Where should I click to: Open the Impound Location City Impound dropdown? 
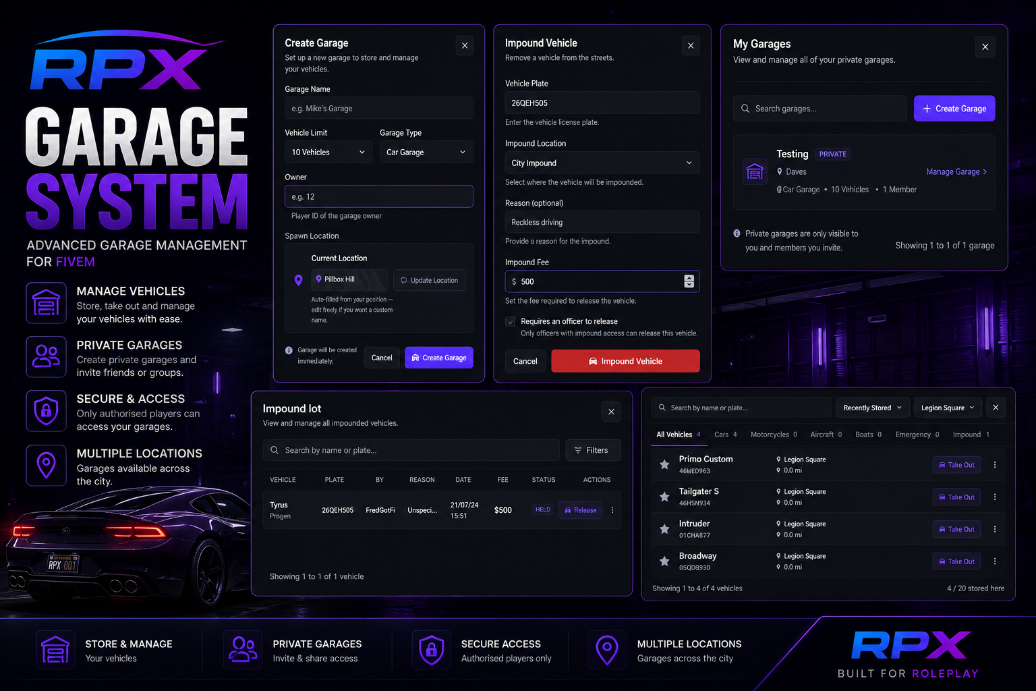602,163
